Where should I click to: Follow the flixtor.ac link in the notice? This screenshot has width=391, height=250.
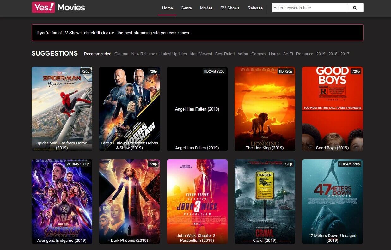tap(105, 33)
